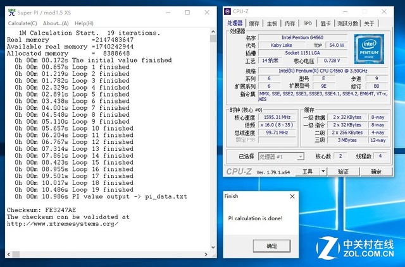Open the Calculate(C) menu in Super PI
Screen dimensions: 405x267
point(23,23)
